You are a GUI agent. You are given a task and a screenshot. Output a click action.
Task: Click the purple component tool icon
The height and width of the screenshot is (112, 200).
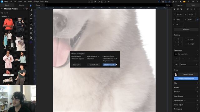[31, 42]
